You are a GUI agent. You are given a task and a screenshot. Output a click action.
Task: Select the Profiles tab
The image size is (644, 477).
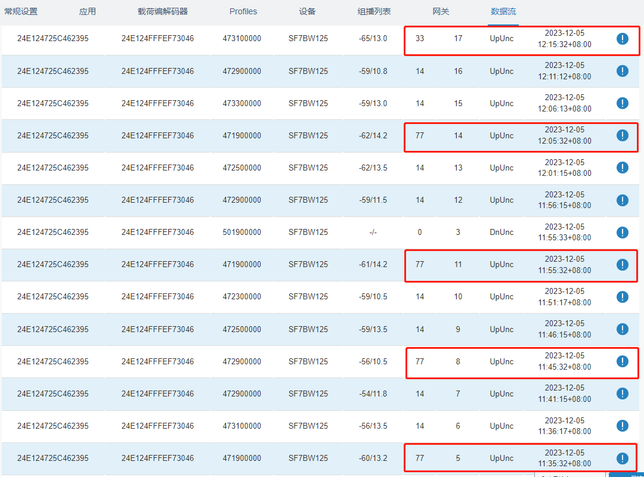point(243,11)
